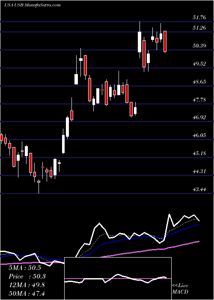Click the 12MA : 49.8 value
This screenshot has height=300, width=214.
point(27,285)
